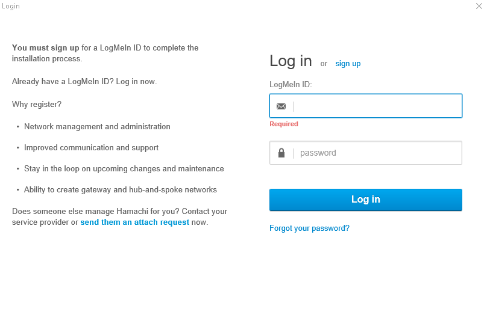Image resolution: width=487 pixels, height=312 pixels.
Task: Open the Forgot your password link
Action: tap(309, 228)
